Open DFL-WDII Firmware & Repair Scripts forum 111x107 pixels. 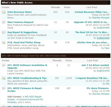coord(25,90)
